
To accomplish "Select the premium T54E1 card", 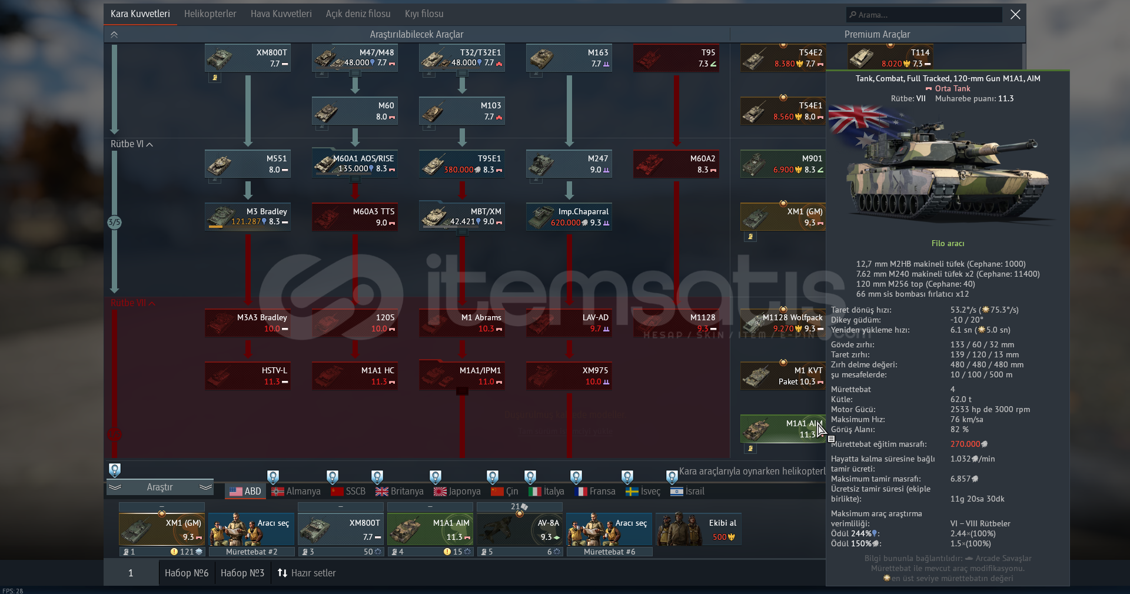I will [783, 111].
